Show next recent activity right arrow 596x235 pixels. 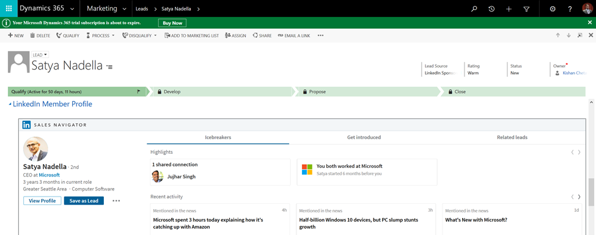[579, 197]
